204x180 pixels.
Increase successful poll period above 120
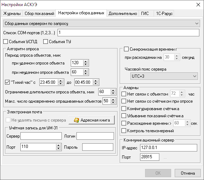coord(85,62)
